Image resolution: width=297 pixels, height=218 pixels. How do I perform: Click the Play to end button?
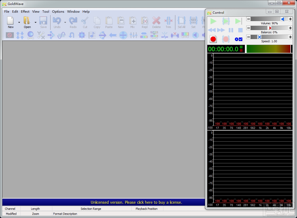coord(239,21)
